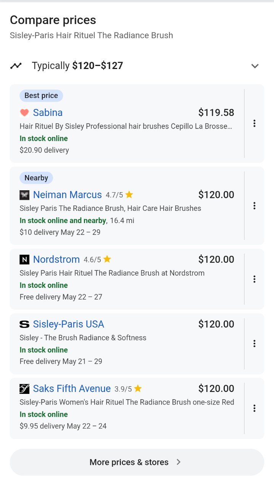Open more options for Sabina listing
The image size is (274, 477).
254,123
